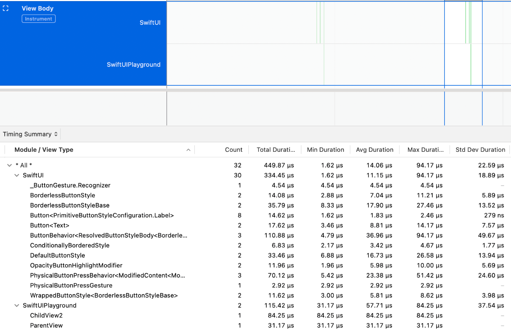Select the ConditionallyBorderedStyle row

[255, 246]
